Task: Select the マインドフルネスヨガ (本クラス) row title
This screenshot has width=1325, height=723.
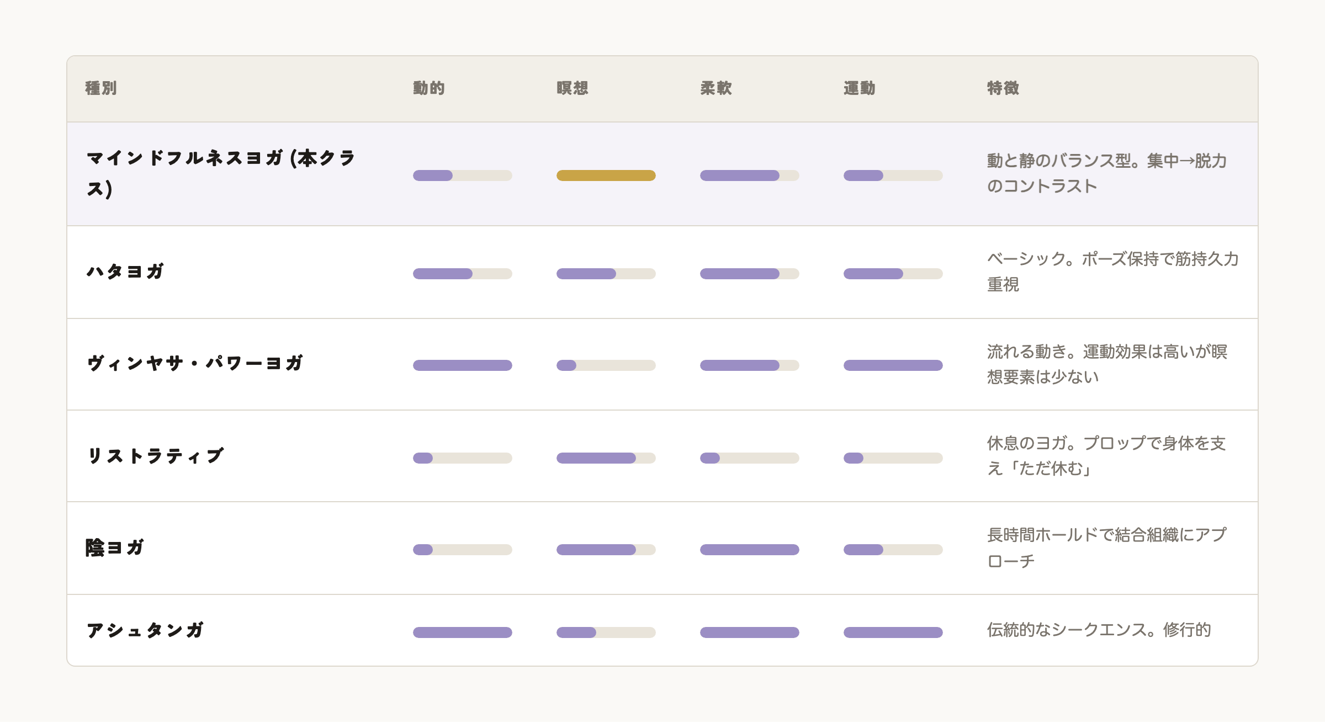Action: (221, 174)
